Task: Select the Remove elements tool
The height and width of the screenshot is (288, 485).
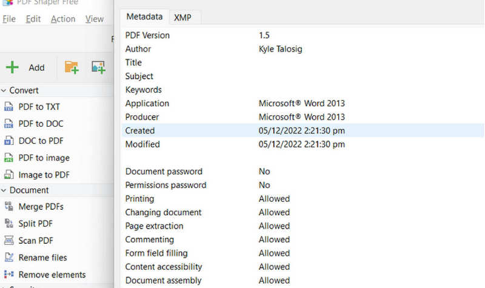Action: tap(52, 275)
